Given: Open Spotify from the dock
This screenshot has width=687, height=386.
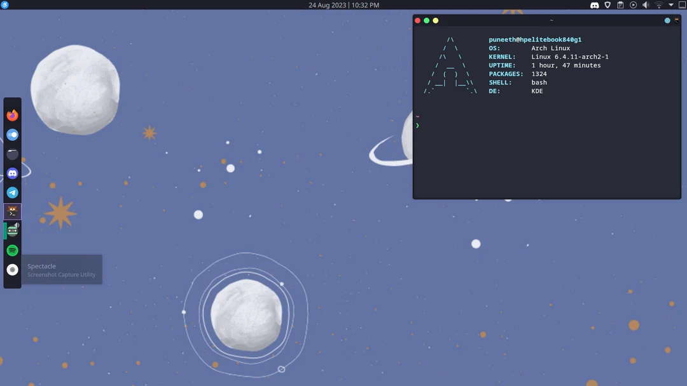Looking at the screenshot, I should [x=12, y=250].
